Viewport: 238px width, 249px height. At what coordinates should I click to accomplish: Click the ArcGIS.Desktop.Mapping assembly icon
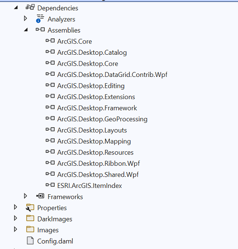click(50, 141)
